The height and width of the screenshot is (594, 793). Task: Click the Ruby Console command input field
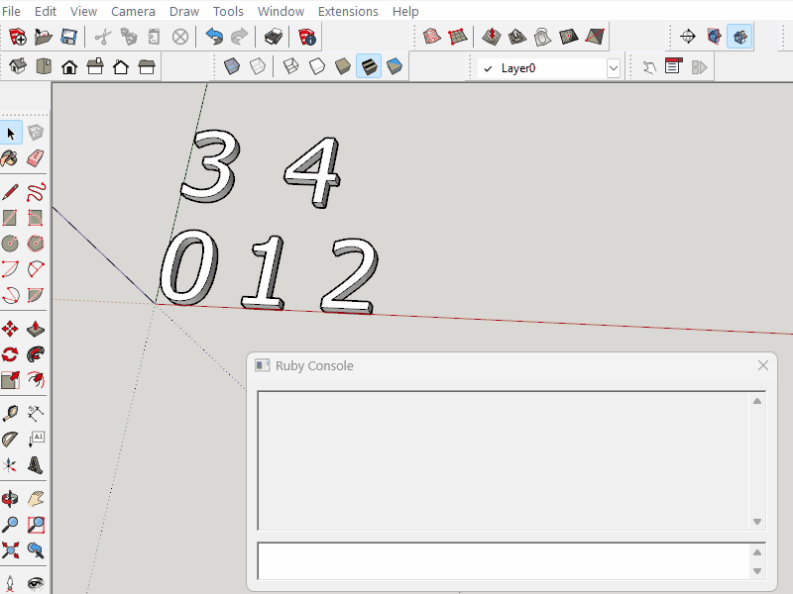(504, 560)
